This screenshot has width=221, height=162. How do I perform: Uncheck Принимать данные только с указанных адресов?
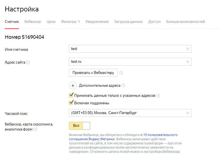[x=71, y=95]
